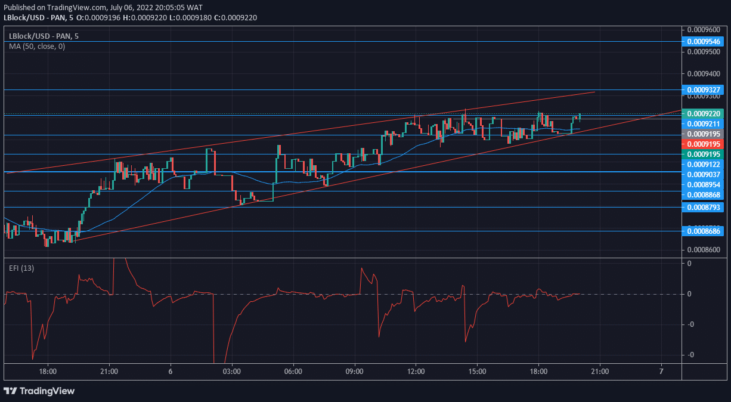Click the 0.0008600 price axis tick
This screenshot has height=402, width=731.
tap(704, 249)
